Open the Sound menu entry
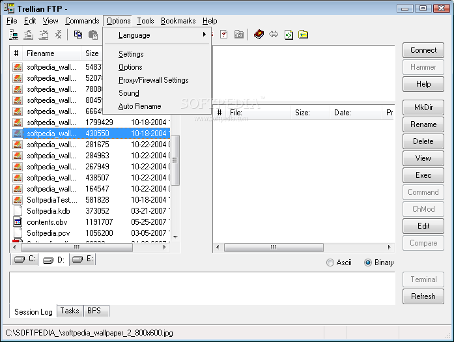Screen dimensions: 454x342 point(156,93)
